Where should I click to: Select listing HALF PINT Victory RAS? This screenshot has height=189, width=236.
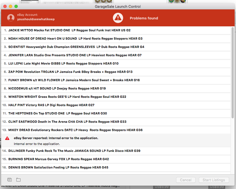(x=116, y=105)
